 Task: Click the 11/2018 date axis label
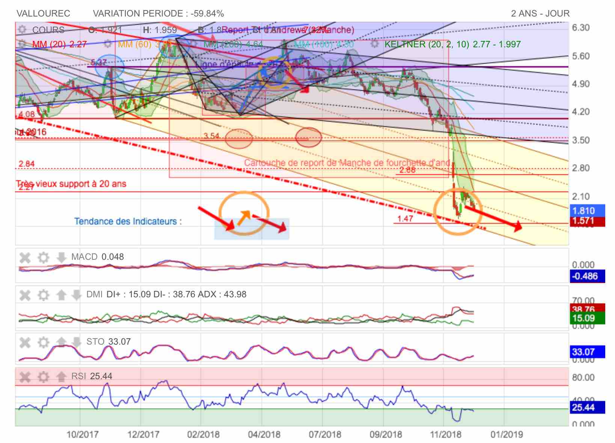tap(446, 434)
